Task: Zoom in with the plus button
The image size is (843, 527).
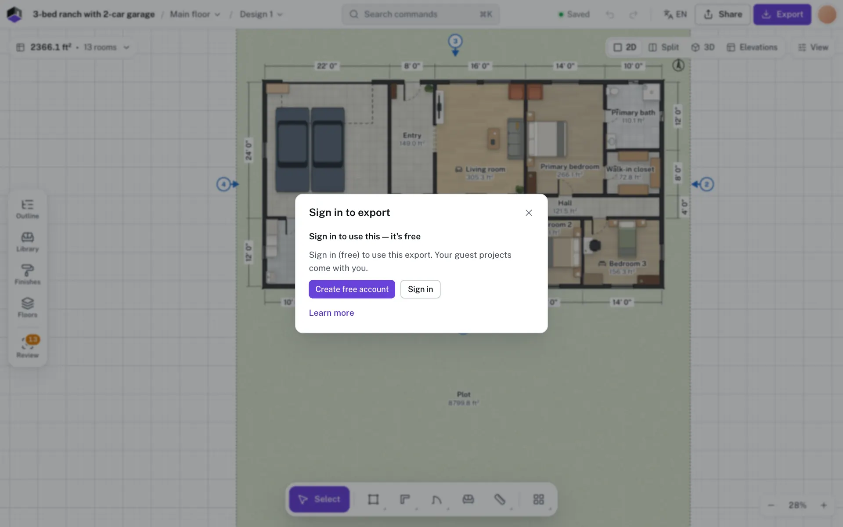Action: click(x=824, y=505)
